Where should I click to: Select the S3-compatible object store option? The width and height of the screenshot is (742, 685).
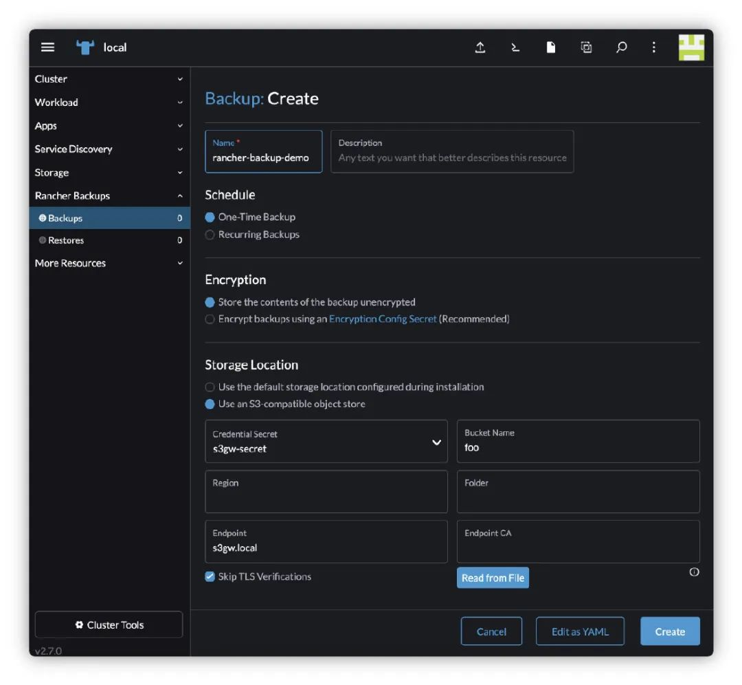[x=210, y=404]
